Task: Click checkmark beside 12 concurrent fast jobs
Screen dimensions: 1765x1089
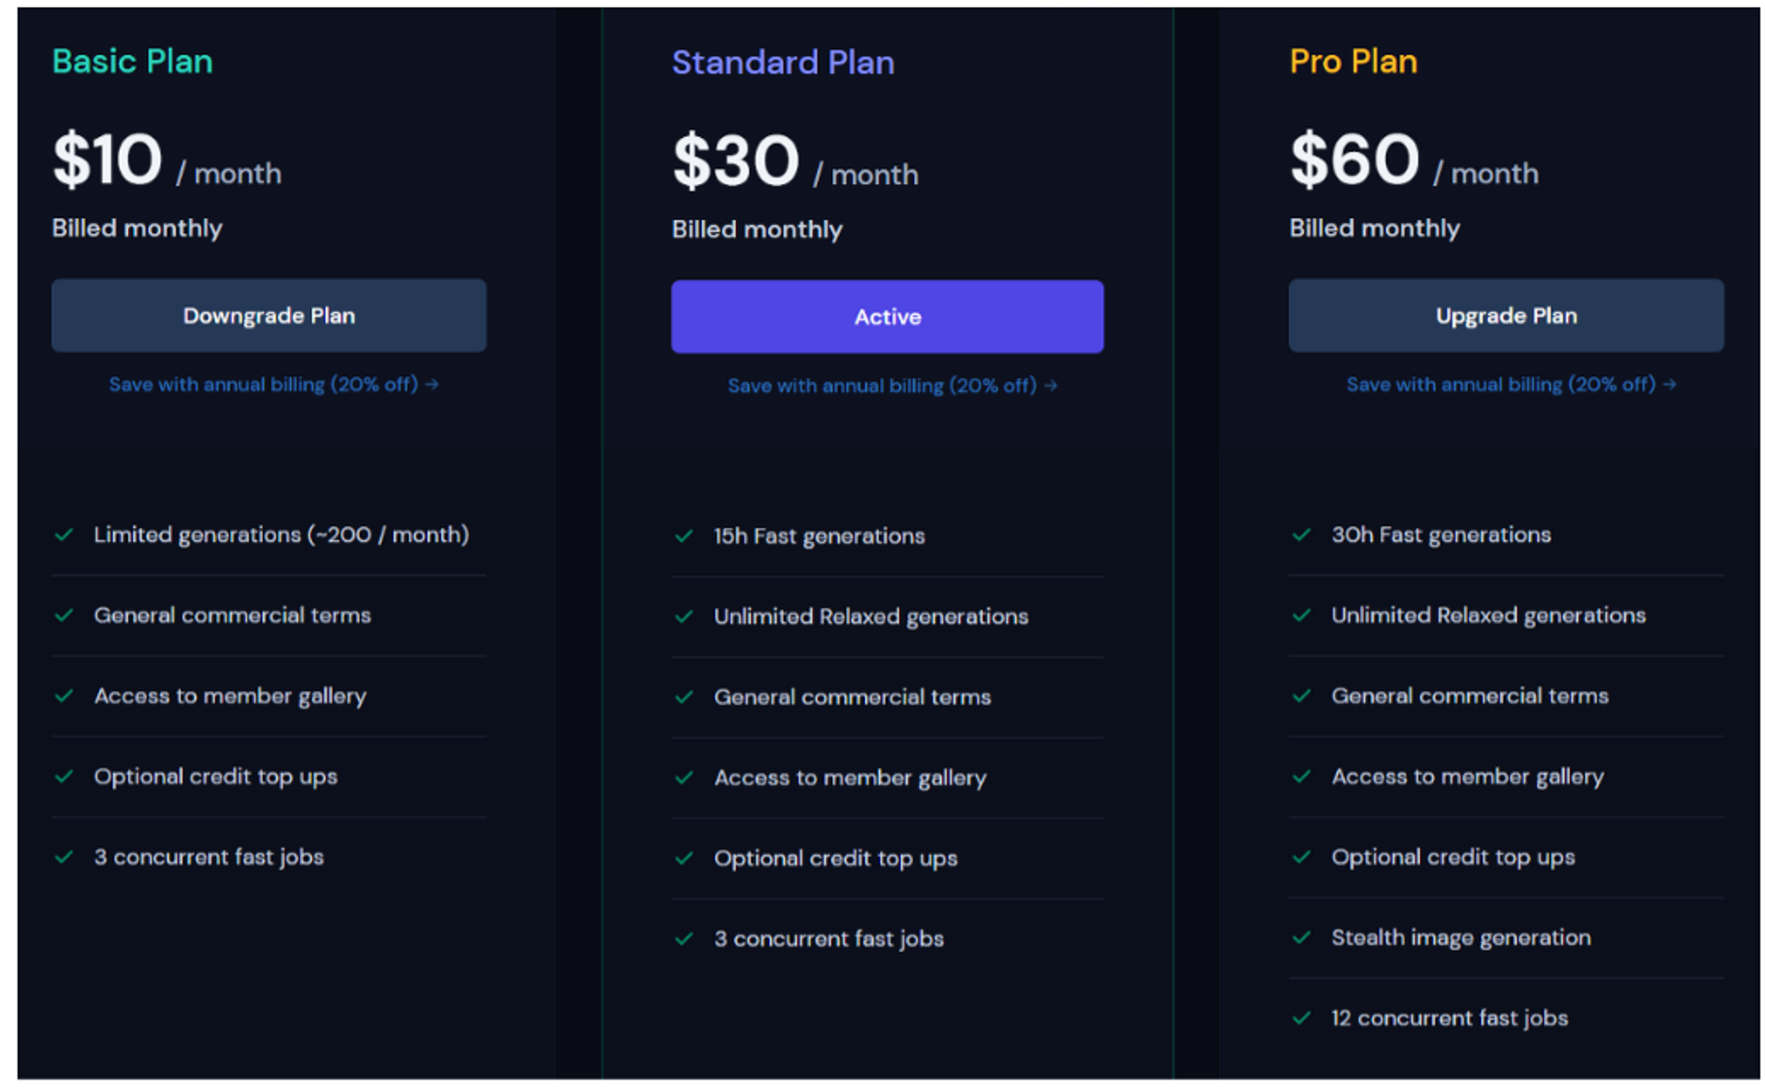Action: point(1301,1017)
